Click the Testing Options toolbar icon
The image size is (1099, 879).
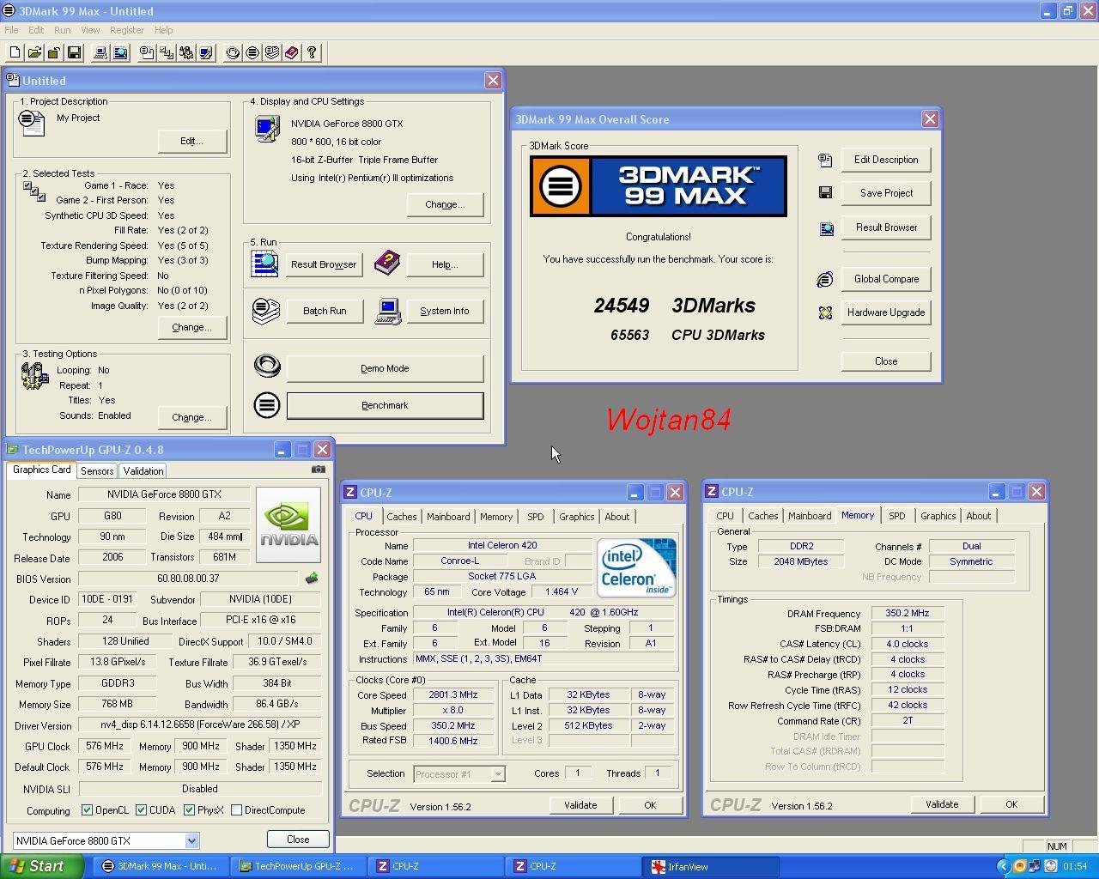tap(186, 53)
